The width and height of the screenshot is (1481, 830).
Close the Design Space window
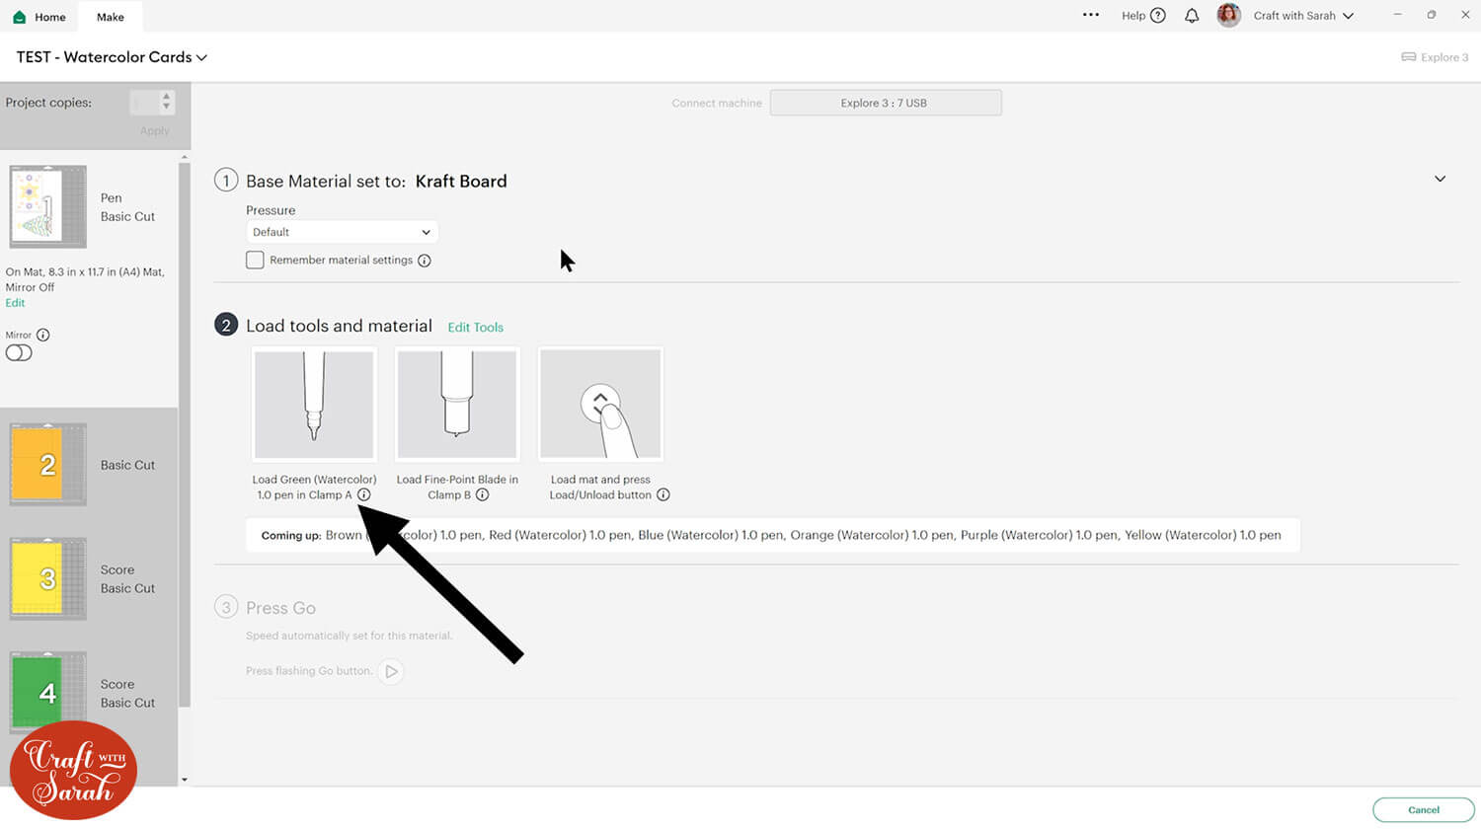click(x=1465, y=15)
